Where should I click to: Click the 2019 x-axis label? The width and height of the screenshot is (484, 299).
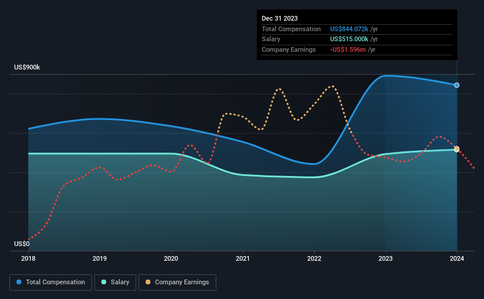point(100,258)
